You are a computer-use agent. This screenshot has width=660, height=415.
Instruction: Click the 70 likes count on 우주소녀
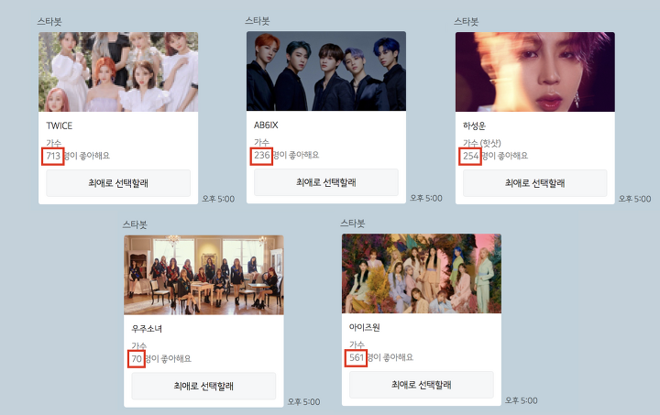(137, 358)
